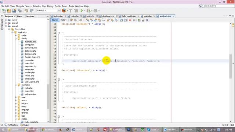Click the Save All toolbar icon

pyautogui.click(x=19, y=11)
